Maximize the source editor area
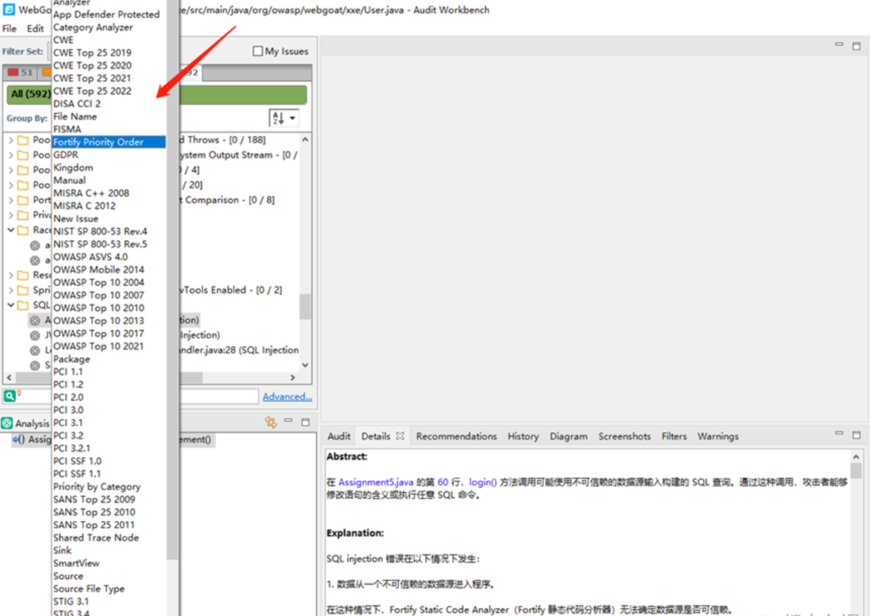The image size is (870, 616). 857,46
